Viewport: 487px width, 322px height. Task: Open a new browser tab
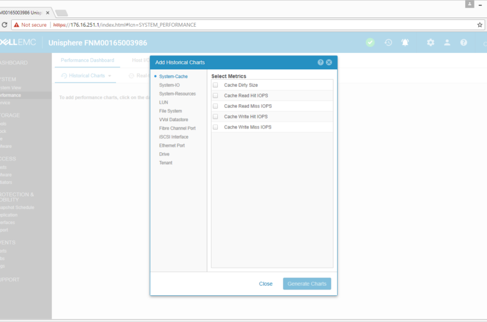[61, 13]
